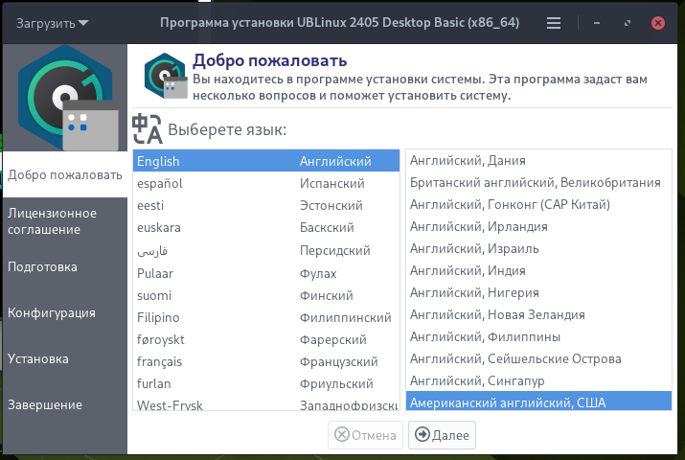This screenshot has height=460, width=685.
Task: Close the installer with red button
Action: [x=658, y=23]
